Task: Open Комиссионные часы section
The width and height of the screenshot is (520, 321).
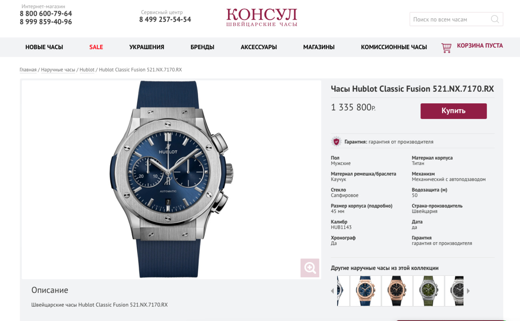Action: click(x=394, y=47)
